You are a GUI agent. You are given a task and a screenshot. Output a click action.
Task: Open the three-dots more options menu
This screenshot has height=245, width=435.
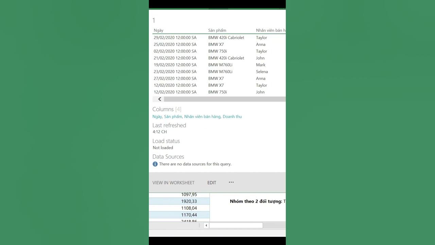tap(231, 182)
